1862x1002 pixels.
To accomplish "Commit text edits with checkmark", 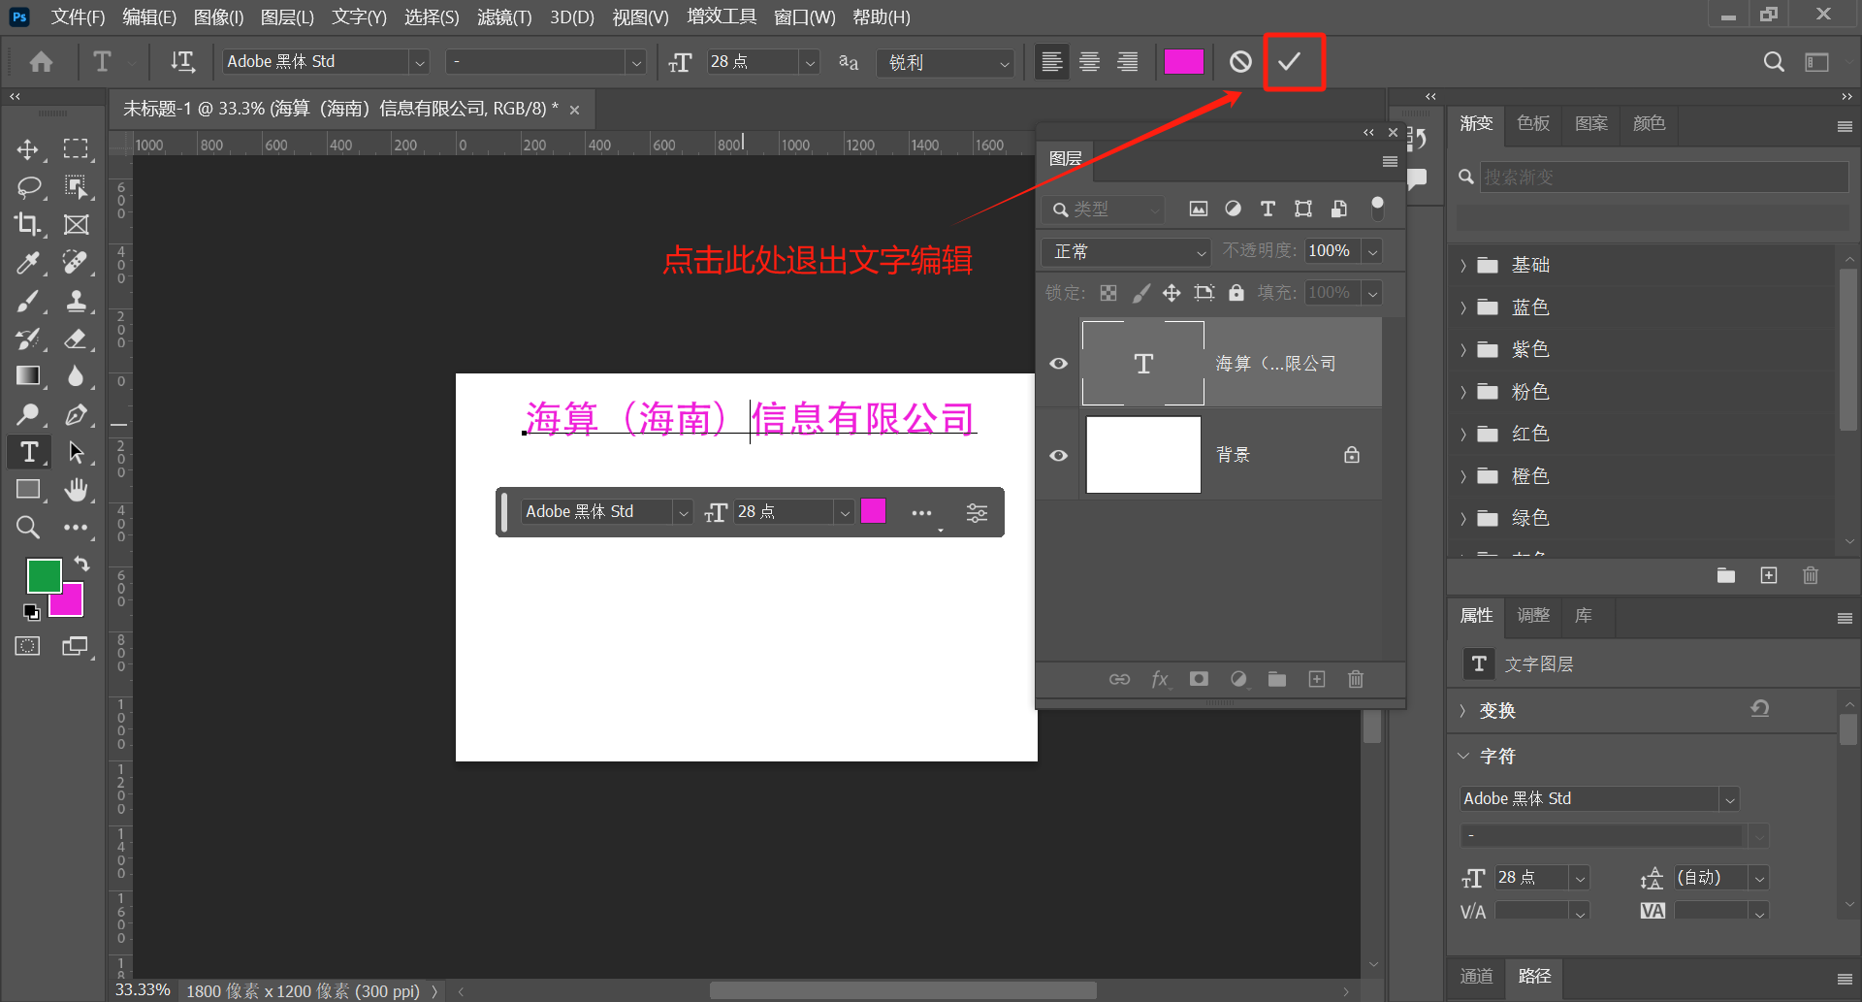I will pyautogui.click(x=1289, y=62).
